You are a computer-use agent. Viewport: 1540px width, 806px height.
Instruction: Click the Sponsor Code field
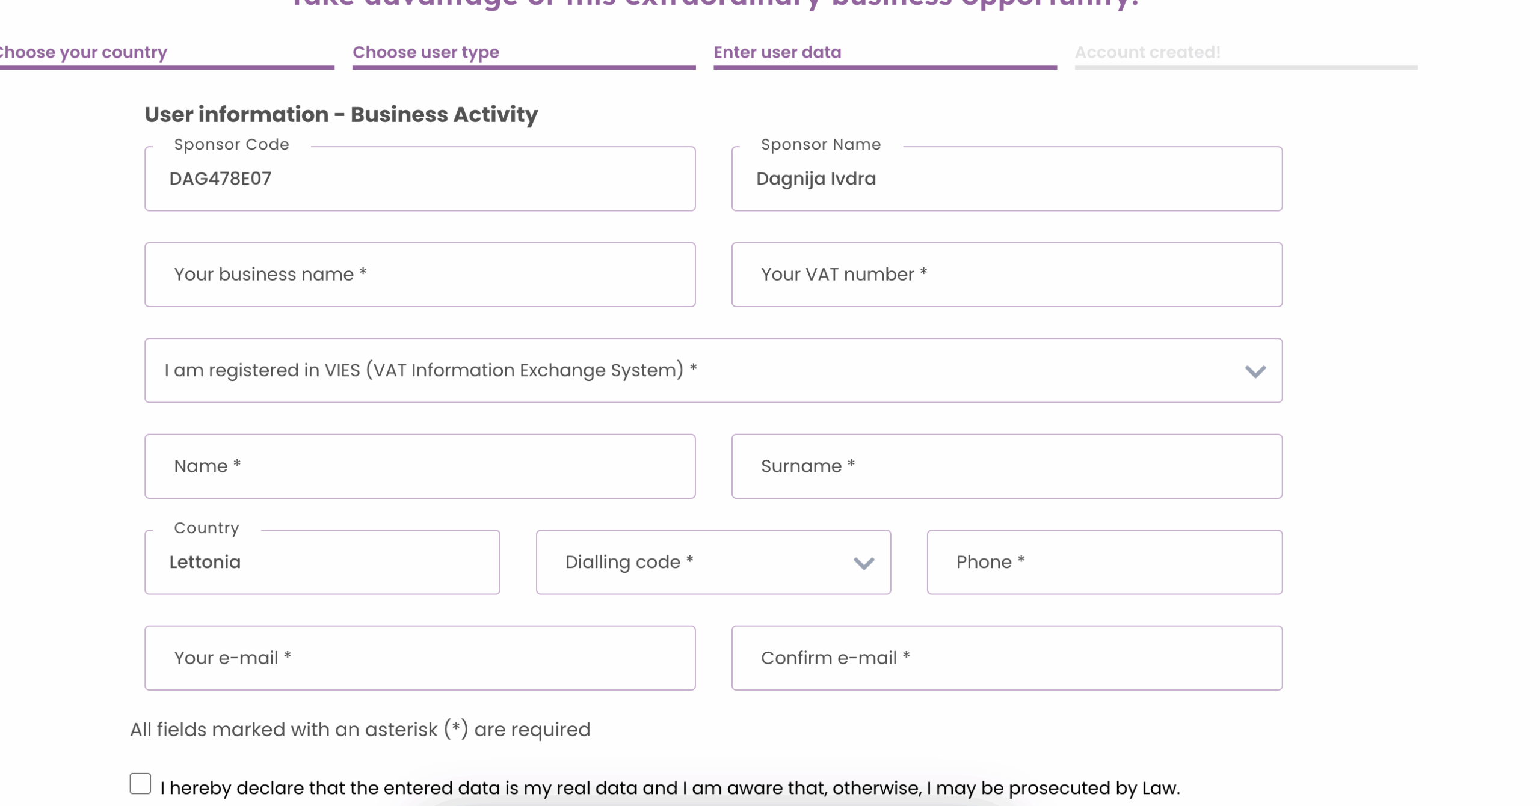point(419,179)
